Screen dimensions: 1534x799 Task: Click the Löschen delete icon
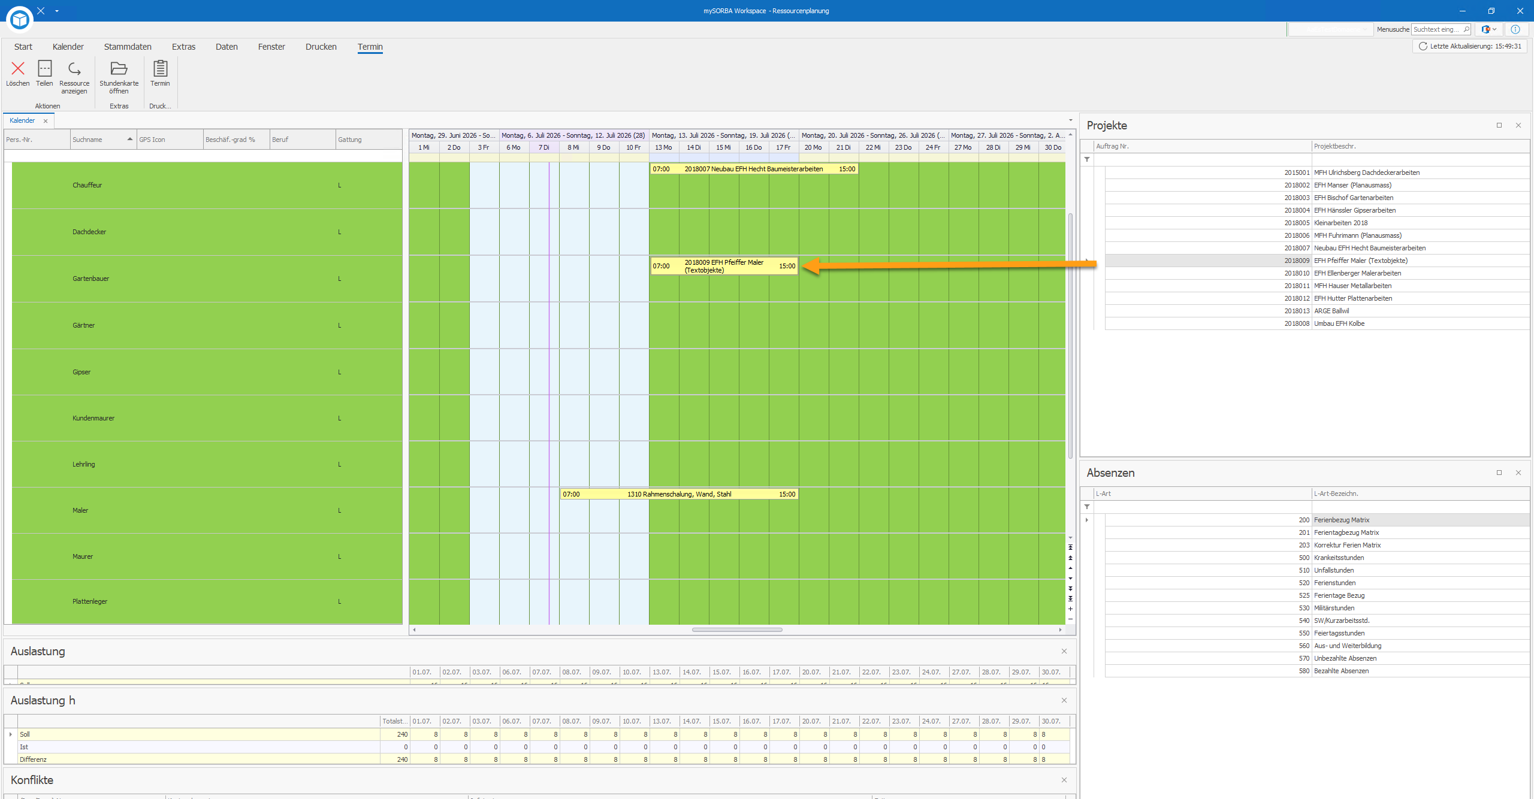point(18,69)
